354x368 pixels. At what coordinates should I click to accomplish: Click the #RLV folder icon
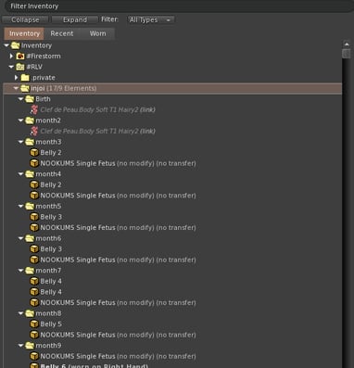(x=20, y=67)
